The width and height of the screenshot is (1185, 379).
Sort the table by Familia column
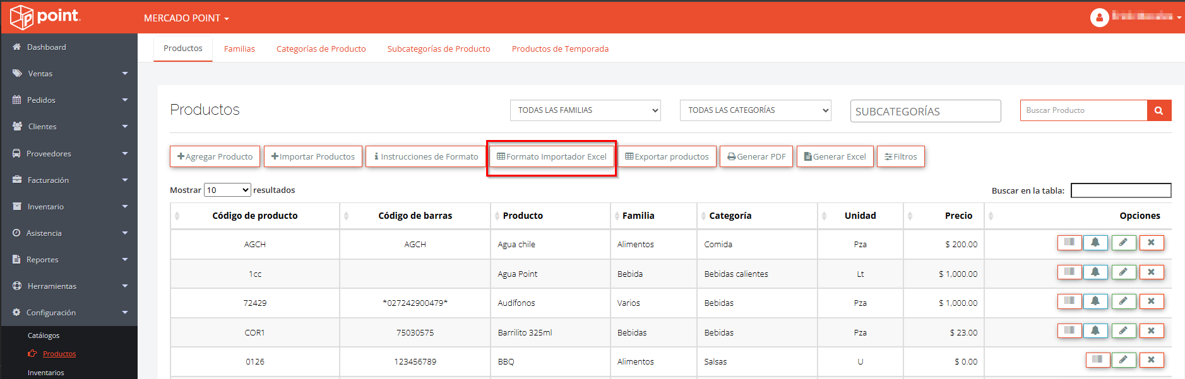click(638, 216)
